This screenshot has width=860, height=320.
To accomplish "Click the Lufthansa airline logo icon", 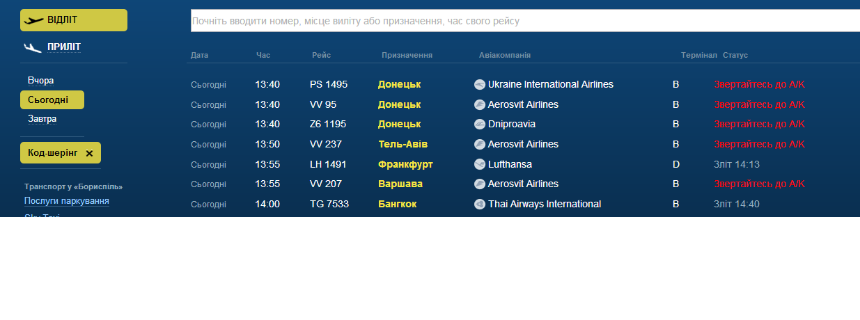I will click(480, 165).
